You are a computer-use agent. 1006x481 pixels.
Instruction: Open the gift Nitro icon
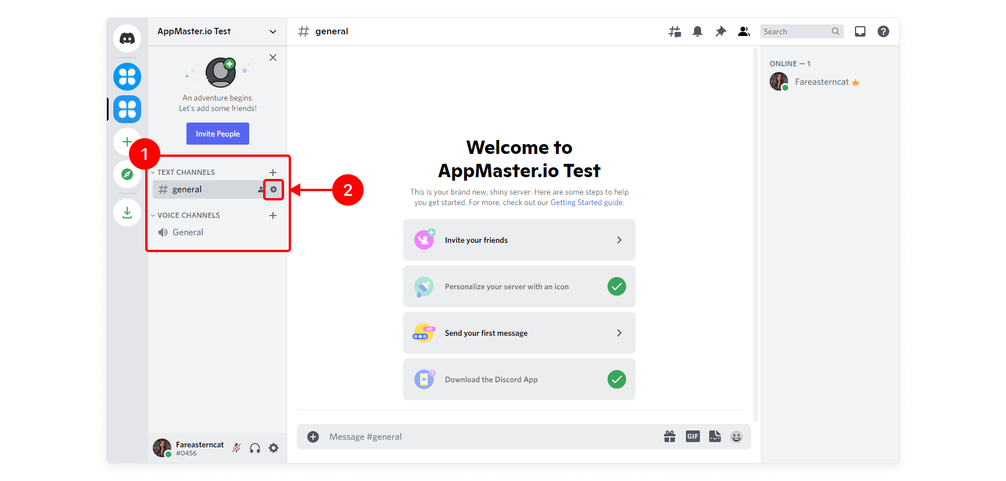[x=670, y=437]
